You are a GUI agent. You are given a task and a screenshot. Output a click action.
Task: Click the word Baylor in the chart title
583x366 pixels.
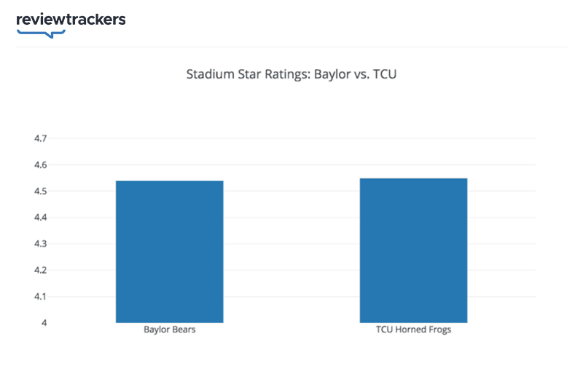332,74
